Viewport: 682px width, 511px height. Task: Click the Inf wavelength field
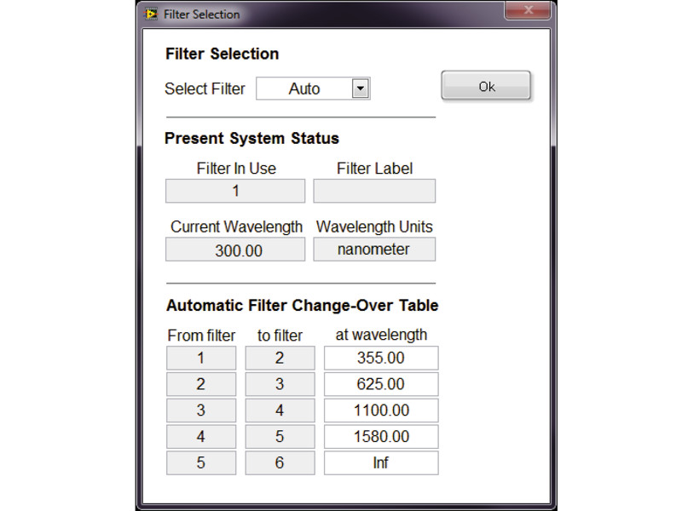(x=381, y=463)
